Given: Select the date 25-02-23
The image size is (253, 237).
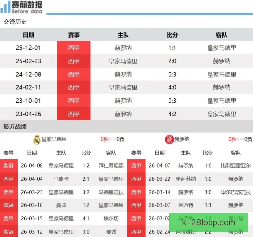Looking at the screenshot, I should (x=28, y=61).
